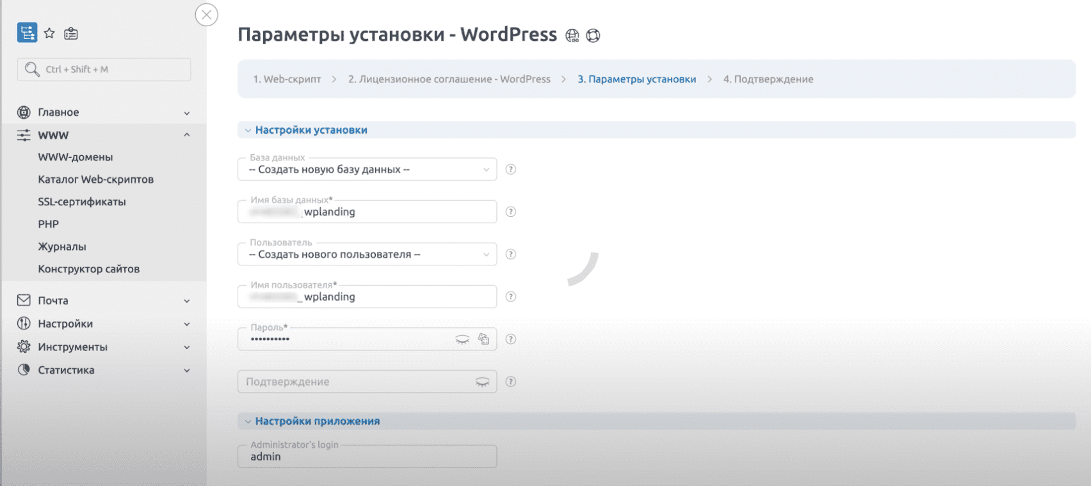Focus the Ctrl + Shift + M search field

[104, 69]
